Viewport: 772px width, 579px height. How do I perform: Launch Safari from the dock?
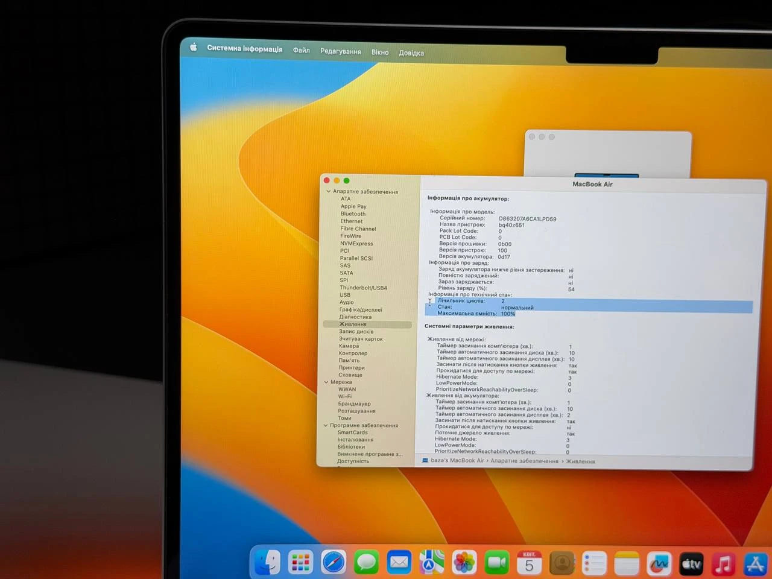(334, 563)
